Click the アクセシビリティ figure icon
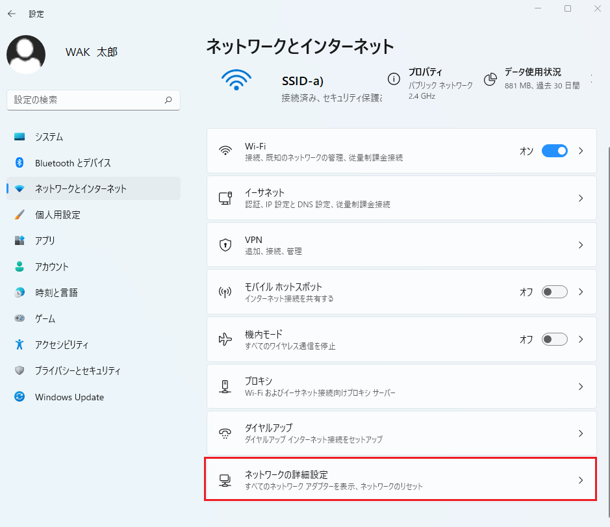Image resolution: width=610 pixels, height=527 pixels. point(19,344)
